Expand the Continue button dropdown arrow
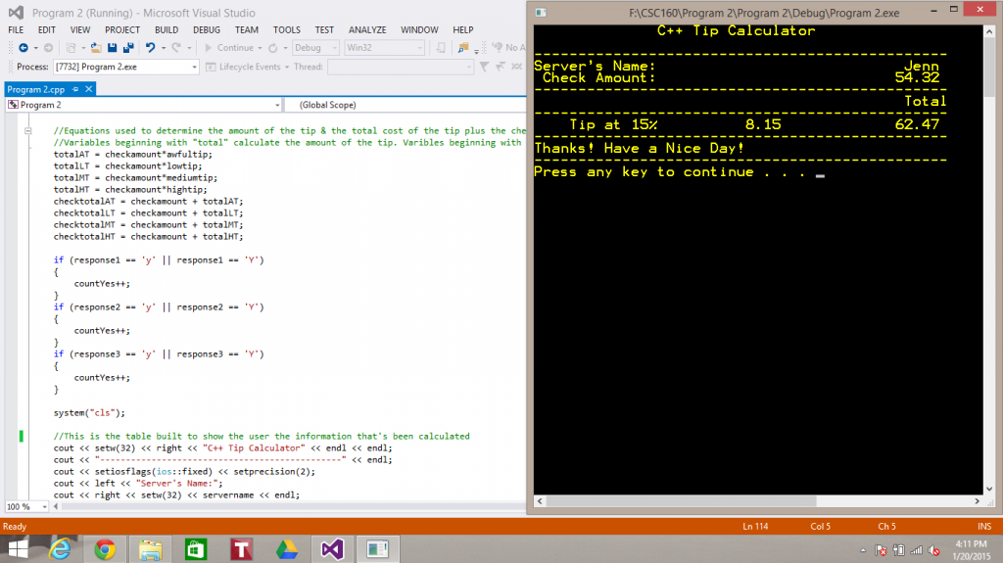 coord(260,48)
